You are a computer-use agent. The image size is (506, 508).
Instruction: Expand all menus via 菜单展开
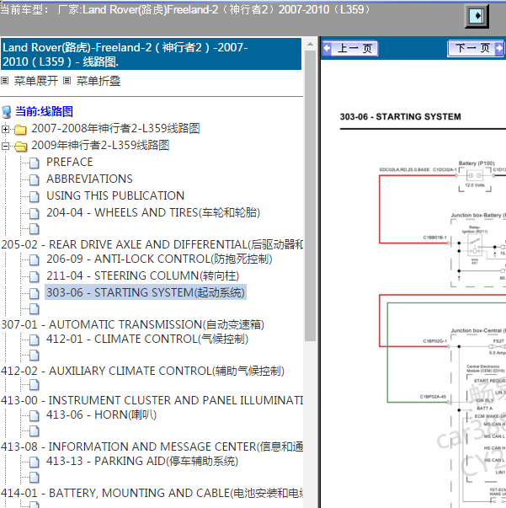[35, 81]
